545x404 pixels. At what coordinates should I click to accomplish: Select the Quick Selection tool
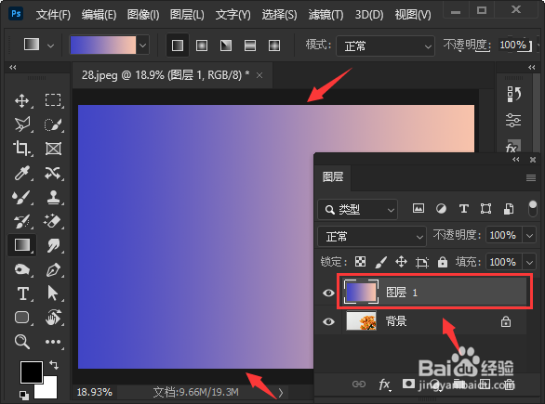53,124
